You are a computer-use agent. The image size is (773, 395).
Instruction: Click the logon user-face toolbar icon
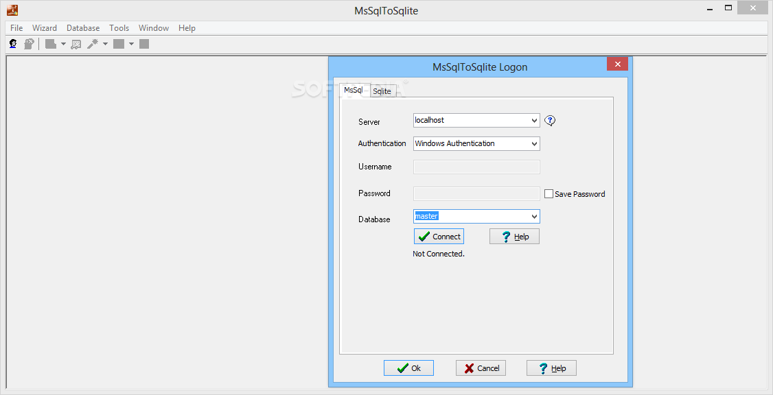pos(13,44)
